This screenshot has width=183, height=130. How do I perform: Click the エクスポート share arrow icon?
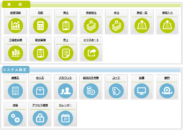click(x=91, y=53)
